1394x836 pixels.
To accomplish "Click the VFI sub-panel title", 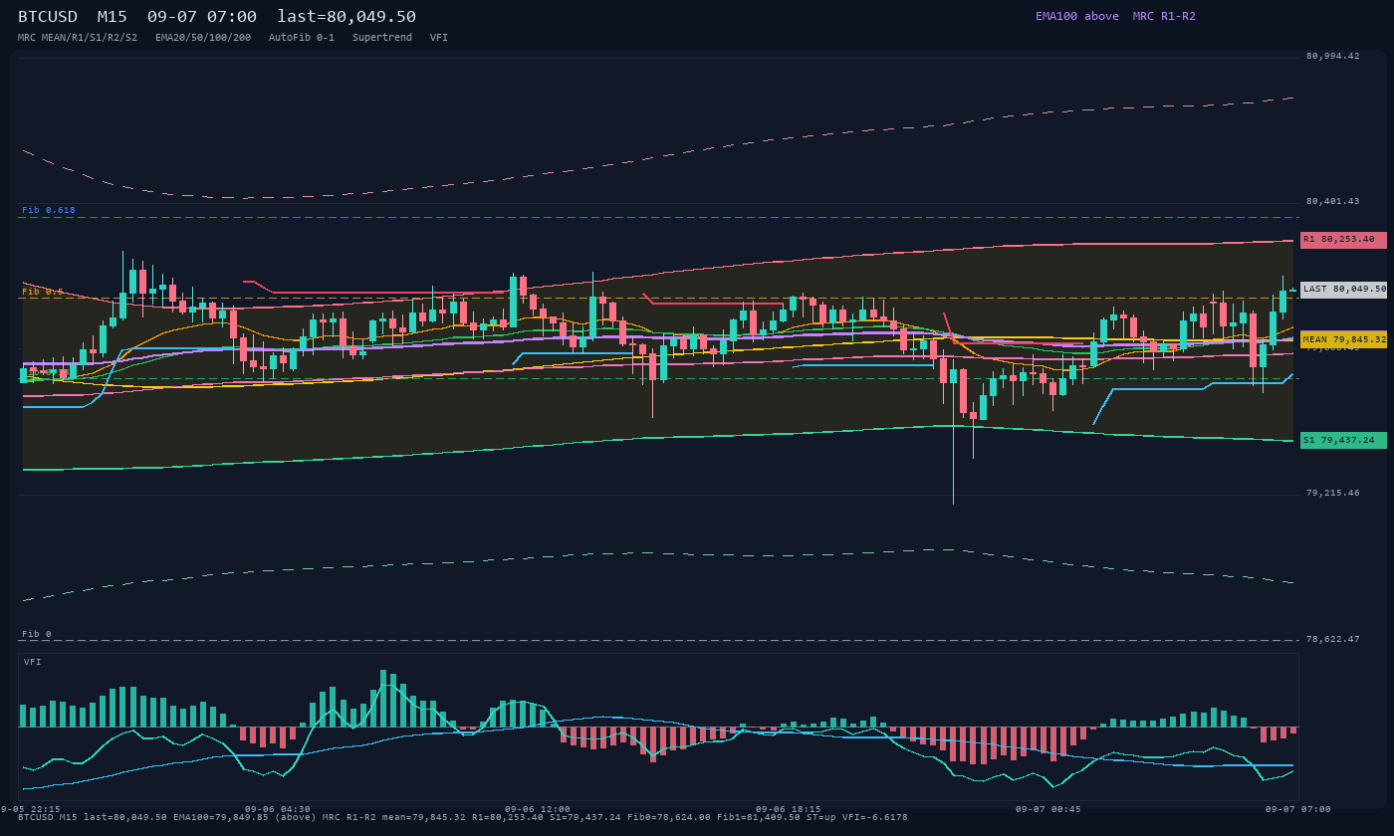I will click(33, 662).
